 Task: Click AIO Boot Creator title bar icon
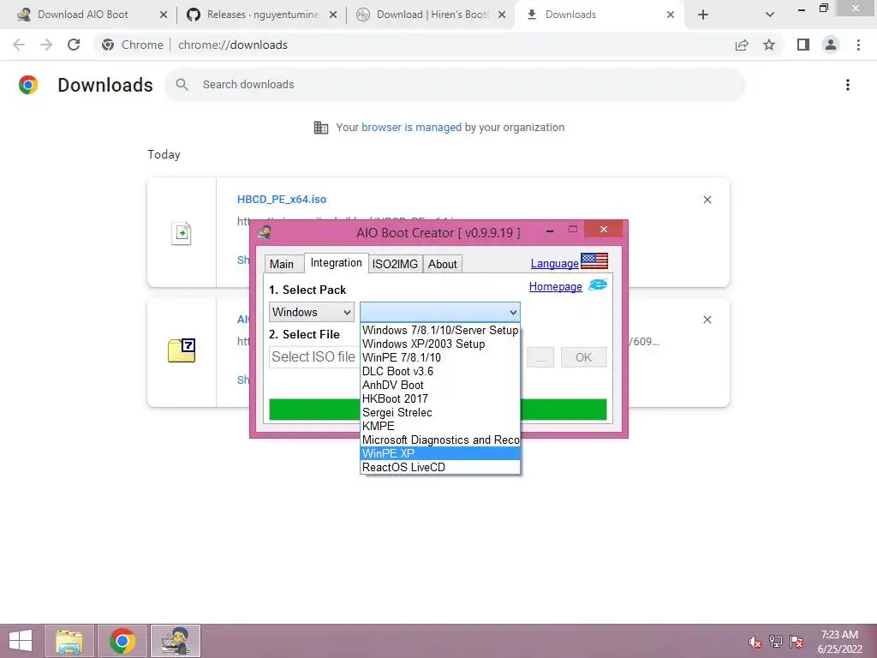tap(265, 231)
